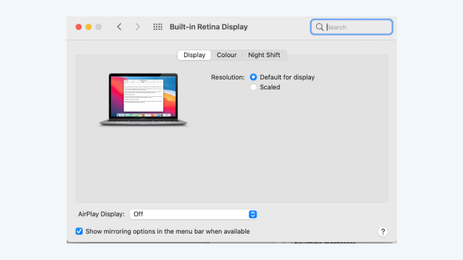The height and width of the screenshot is (260, 463).
Task: Click the AirPlay Display label
Action: pos(101,214)
